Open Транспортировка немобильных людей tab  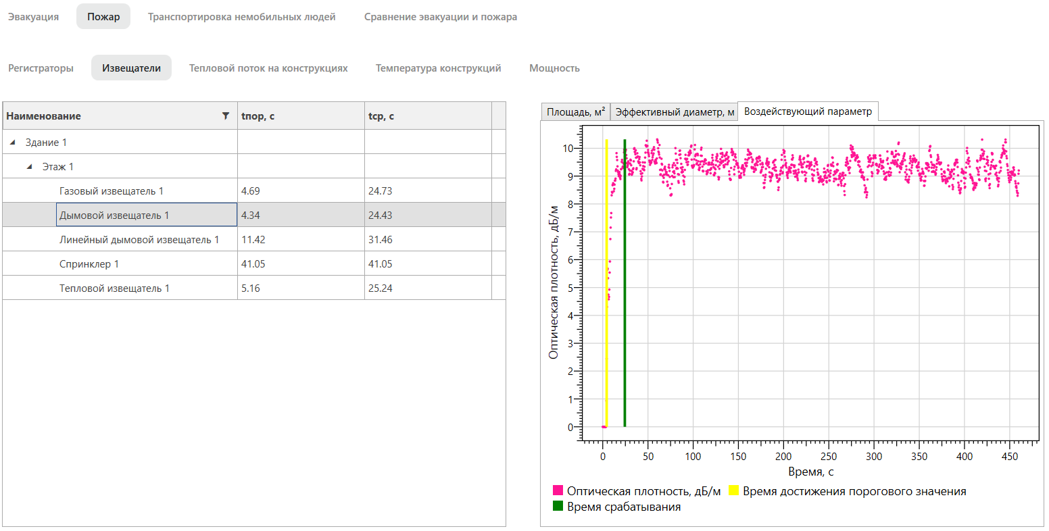[242, 17]
